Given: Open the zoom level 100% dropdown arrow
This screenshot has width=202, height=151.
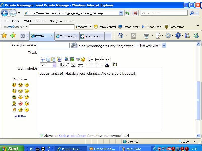Looking at the screenshot, I should [x=194, y=142].
